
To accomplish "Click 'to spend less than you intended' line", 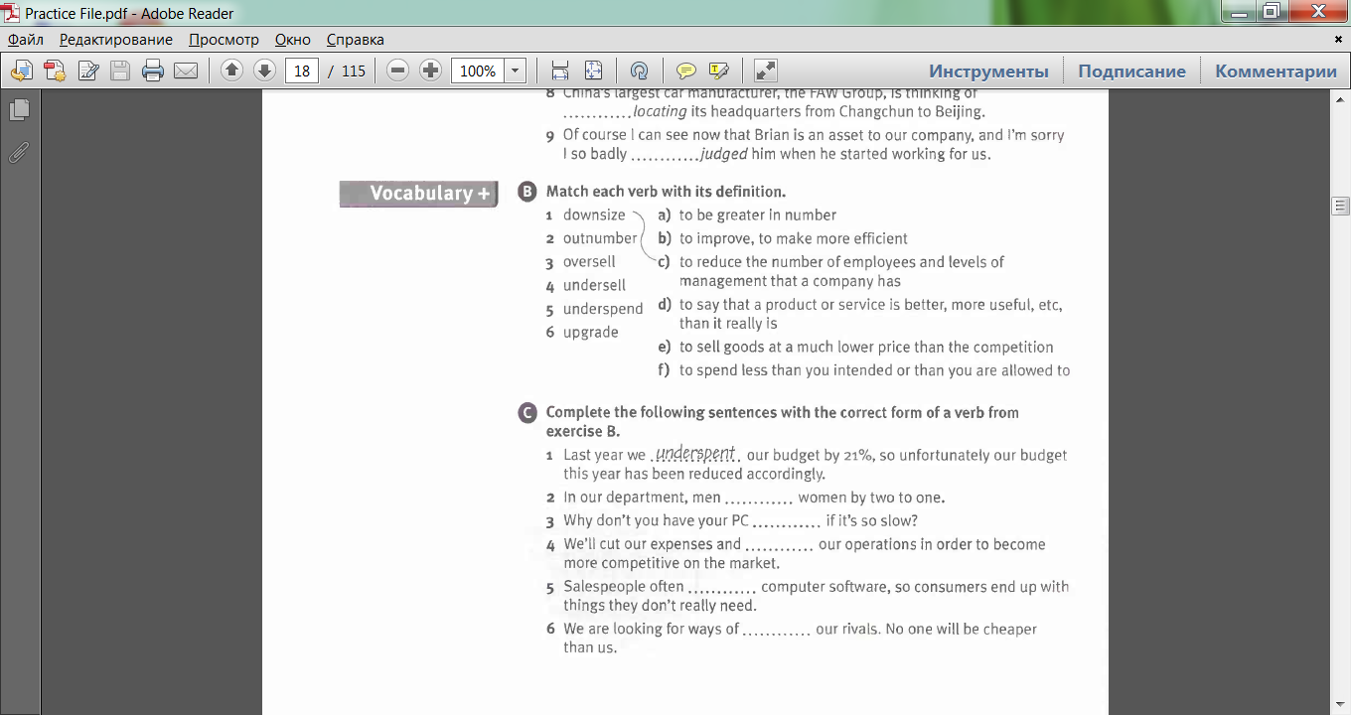I will click(x=874, y=370).
